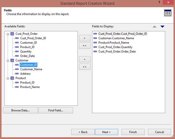Select highlighted Customer_ID under Customer
The image size is (175, 139).
pyautogui.click(x=28, y=65)
